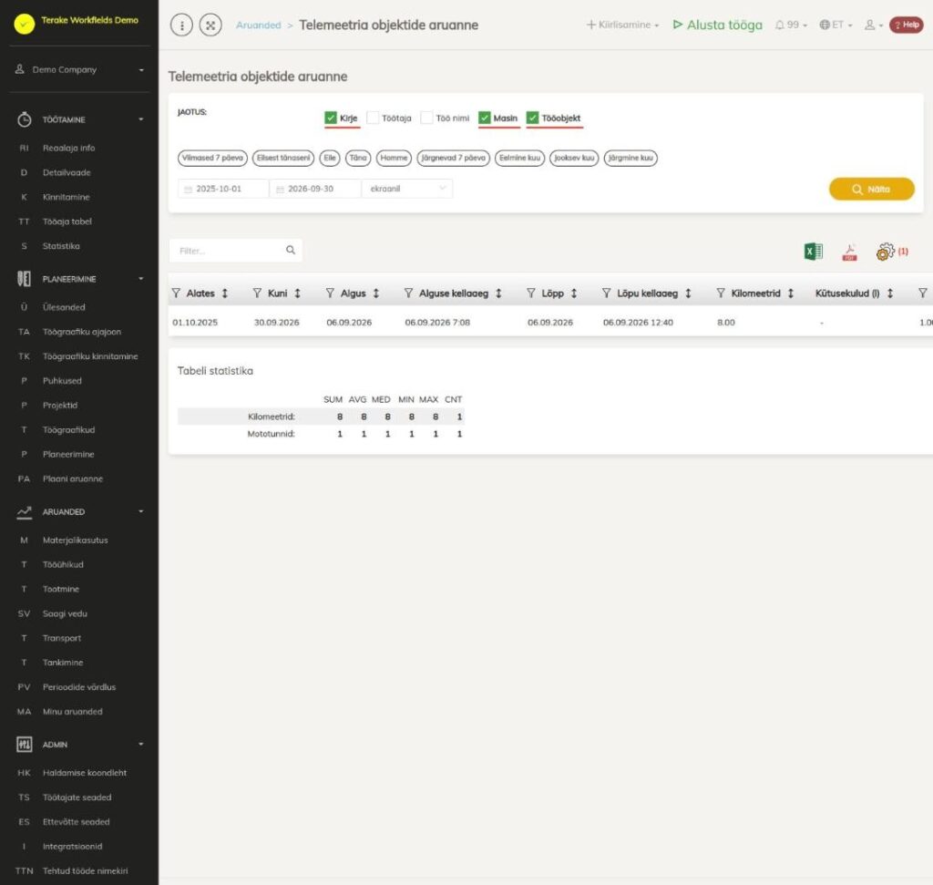The width and height of the screenshot is (933, 885).
Task: Go to the Aruanded breadcrumb link
Action: point(258,25)
